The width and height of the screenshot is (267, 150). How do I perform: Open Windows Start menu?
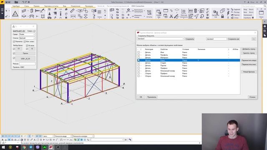coord(3,147)
